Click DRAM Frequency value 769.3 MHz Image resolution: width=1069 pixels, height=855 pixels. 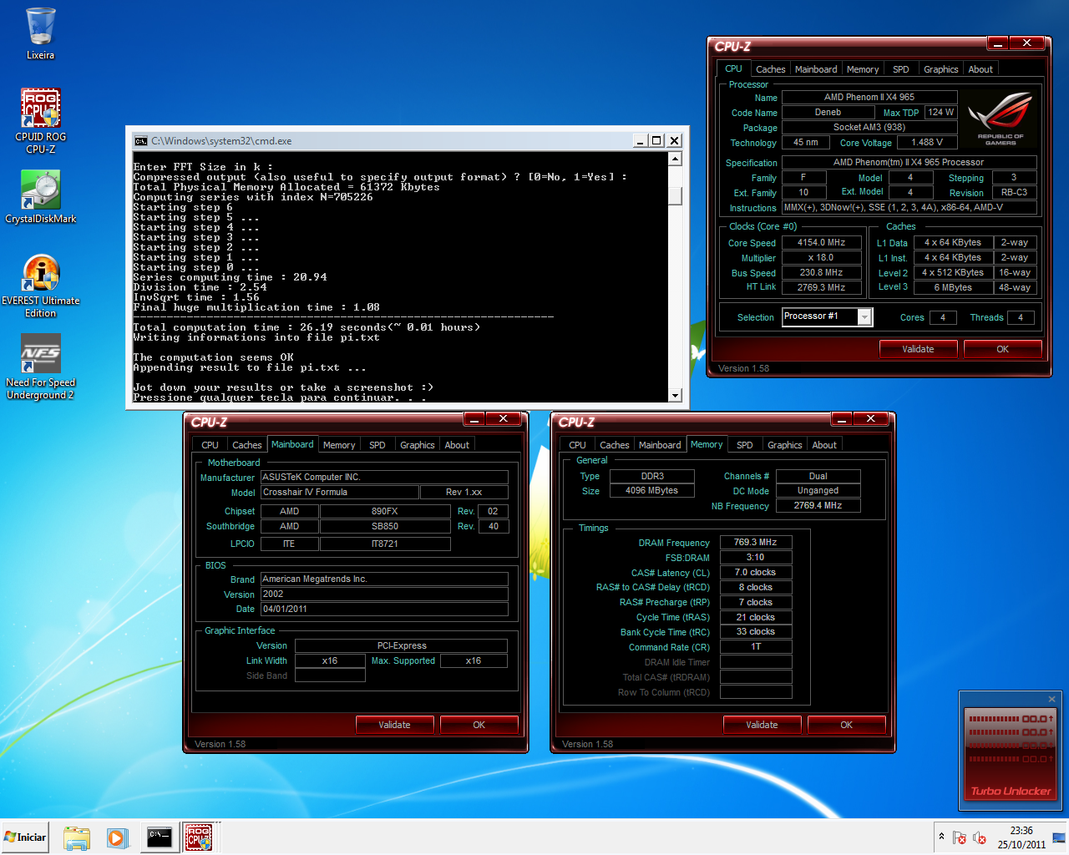click(x=755, y=543)
